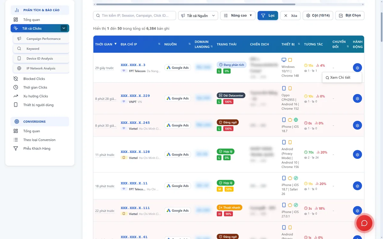
Task: Open row action gear for XXX.XXX.X.3
Action: tap(357, 68)
